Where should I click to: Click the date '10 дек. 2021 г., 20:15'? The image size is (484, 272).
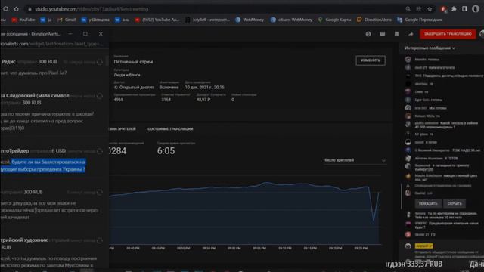(204, 88)
